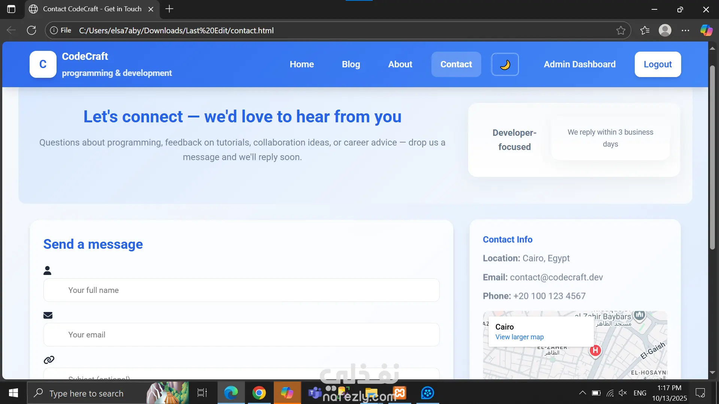
Task: Go to the Blog page
Action: tap(351, 64)
